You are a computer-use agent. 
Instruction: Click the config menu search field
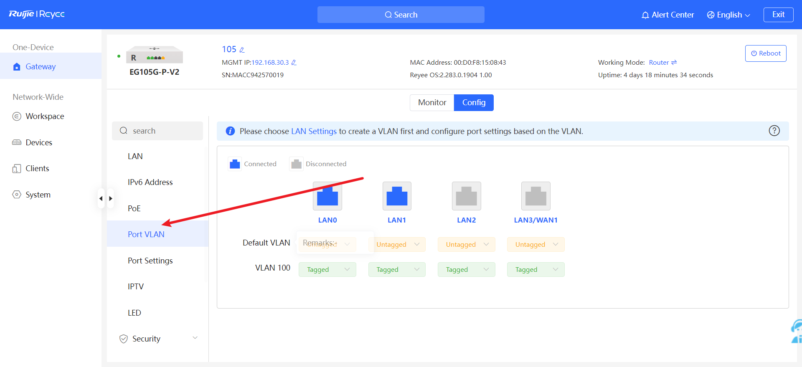coord(157,131)
